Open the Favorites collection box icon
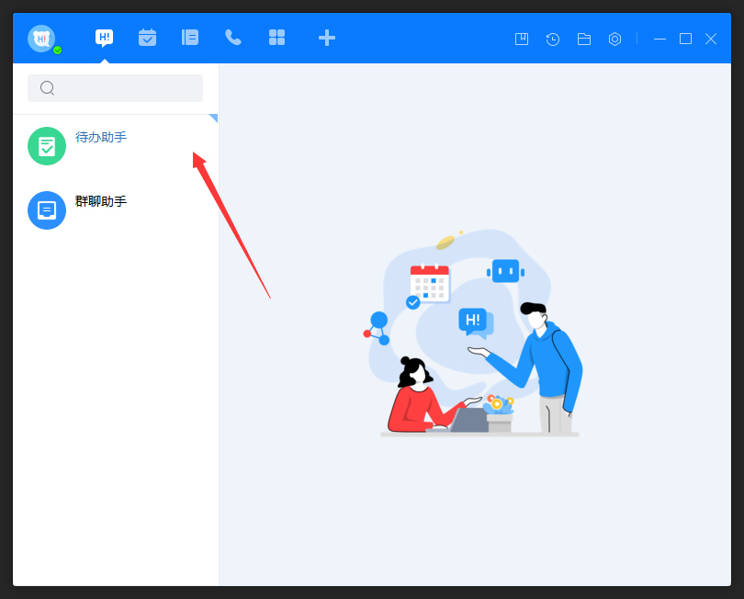This screenshot has height=599, width=744. (x=521, y=39)
